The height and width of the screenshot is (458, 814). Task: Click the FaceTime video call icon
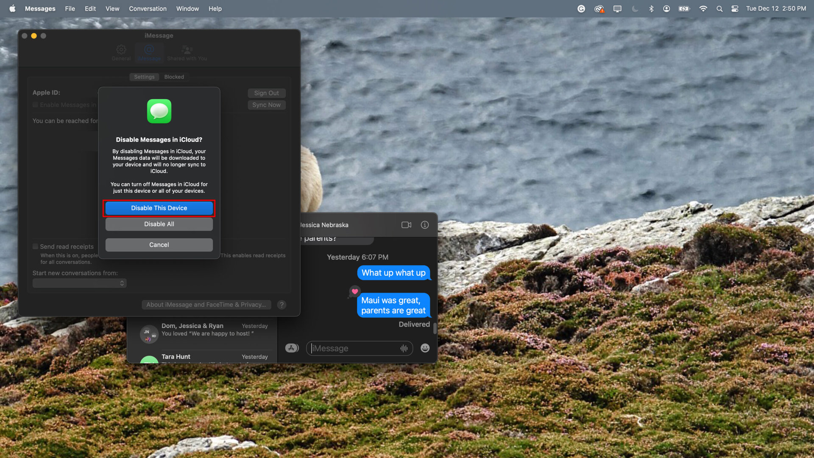[x=406, y=225]
